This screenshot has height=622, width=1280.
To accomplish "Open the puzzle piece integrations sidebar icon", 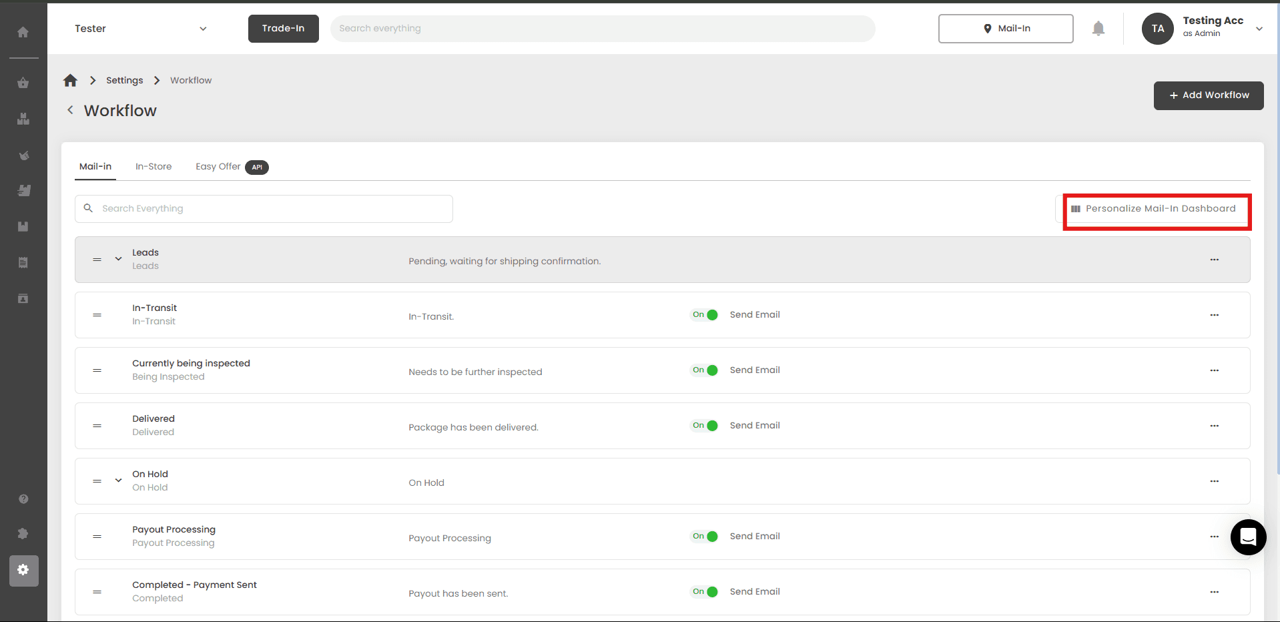I will (x=23, y=533).
